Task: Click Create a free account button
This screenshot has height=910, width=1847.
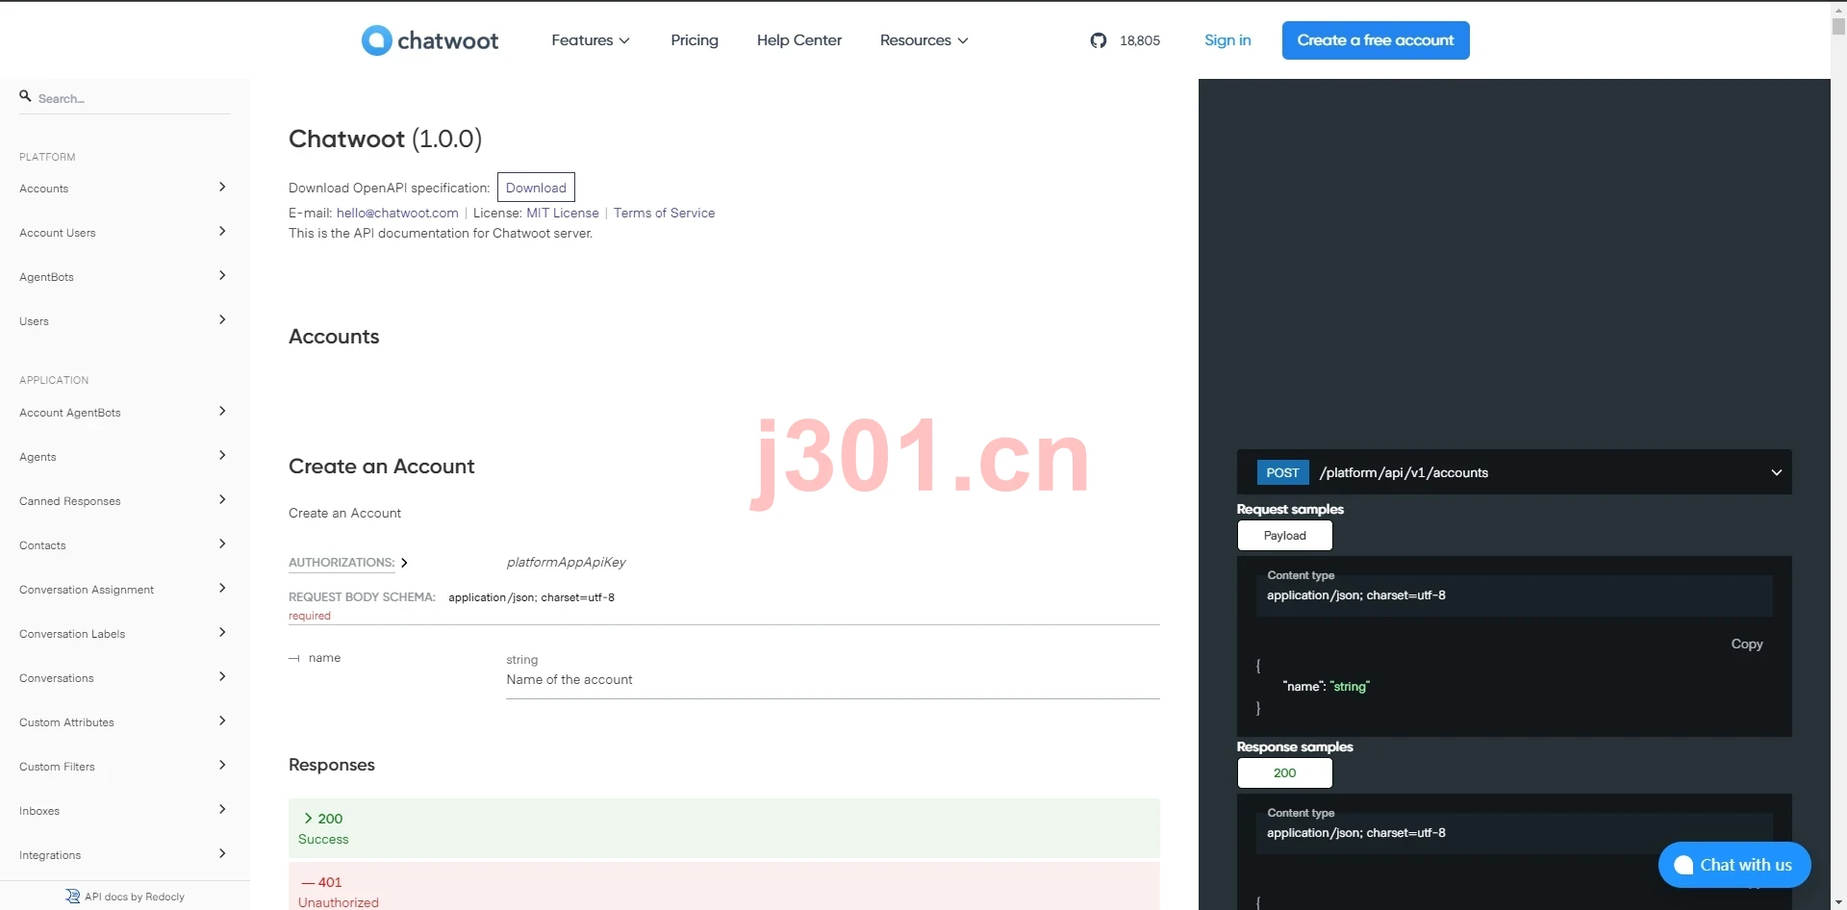Action: (x=1376, y=40)
